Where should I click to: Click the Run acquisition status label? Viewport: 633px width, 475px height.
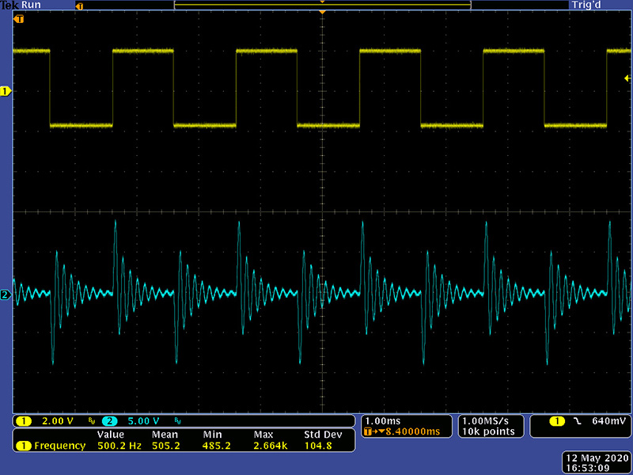[31, 6]
